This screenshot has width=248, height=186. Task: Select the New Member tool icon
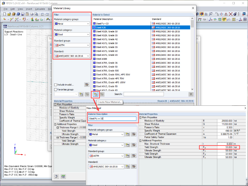tap(17, 20)
